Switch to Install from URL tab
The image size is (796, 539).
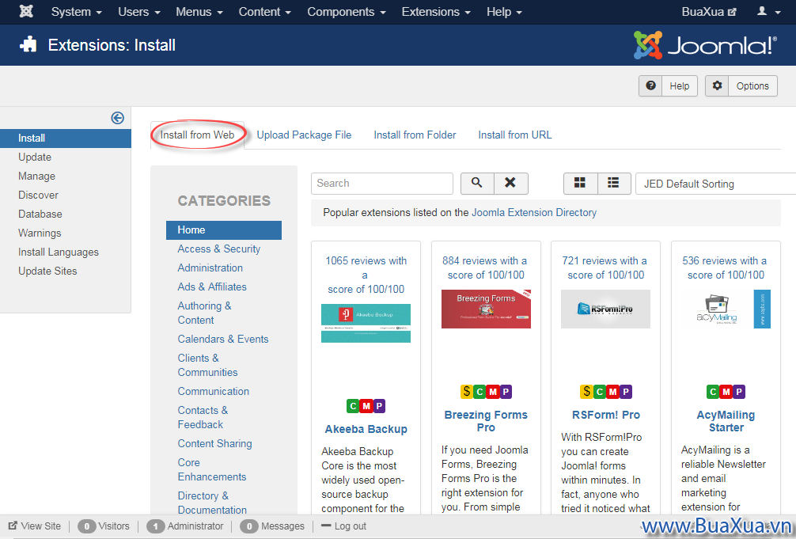(515, 135)
